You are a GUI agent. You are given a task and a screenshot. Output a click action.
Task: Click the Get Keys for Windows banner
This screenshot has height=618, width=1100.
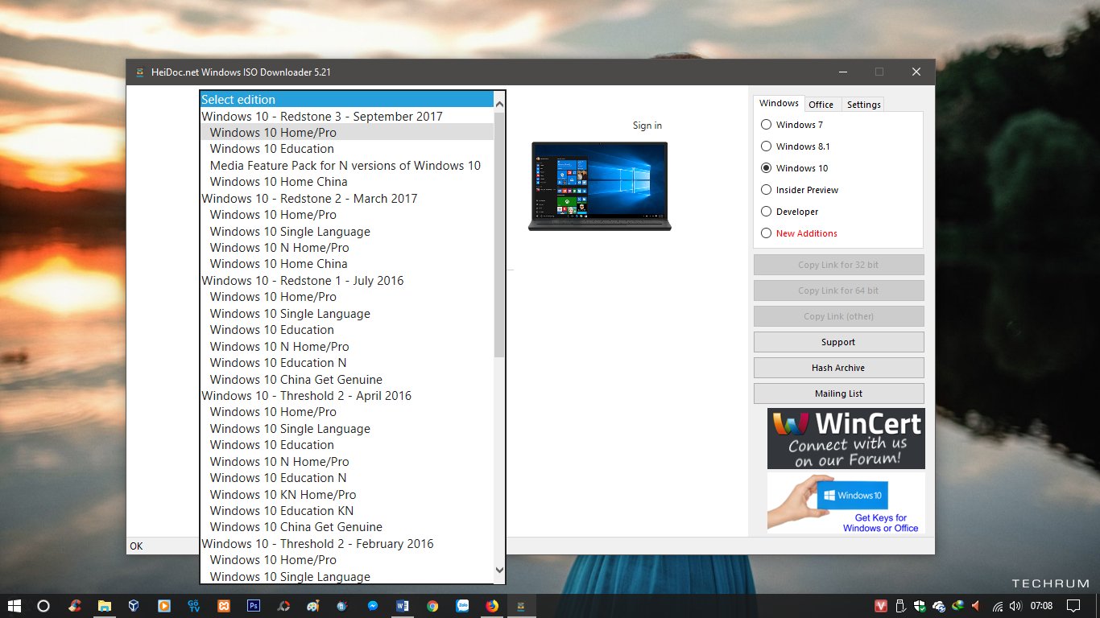pyautogui.click(x=846, y=502)
